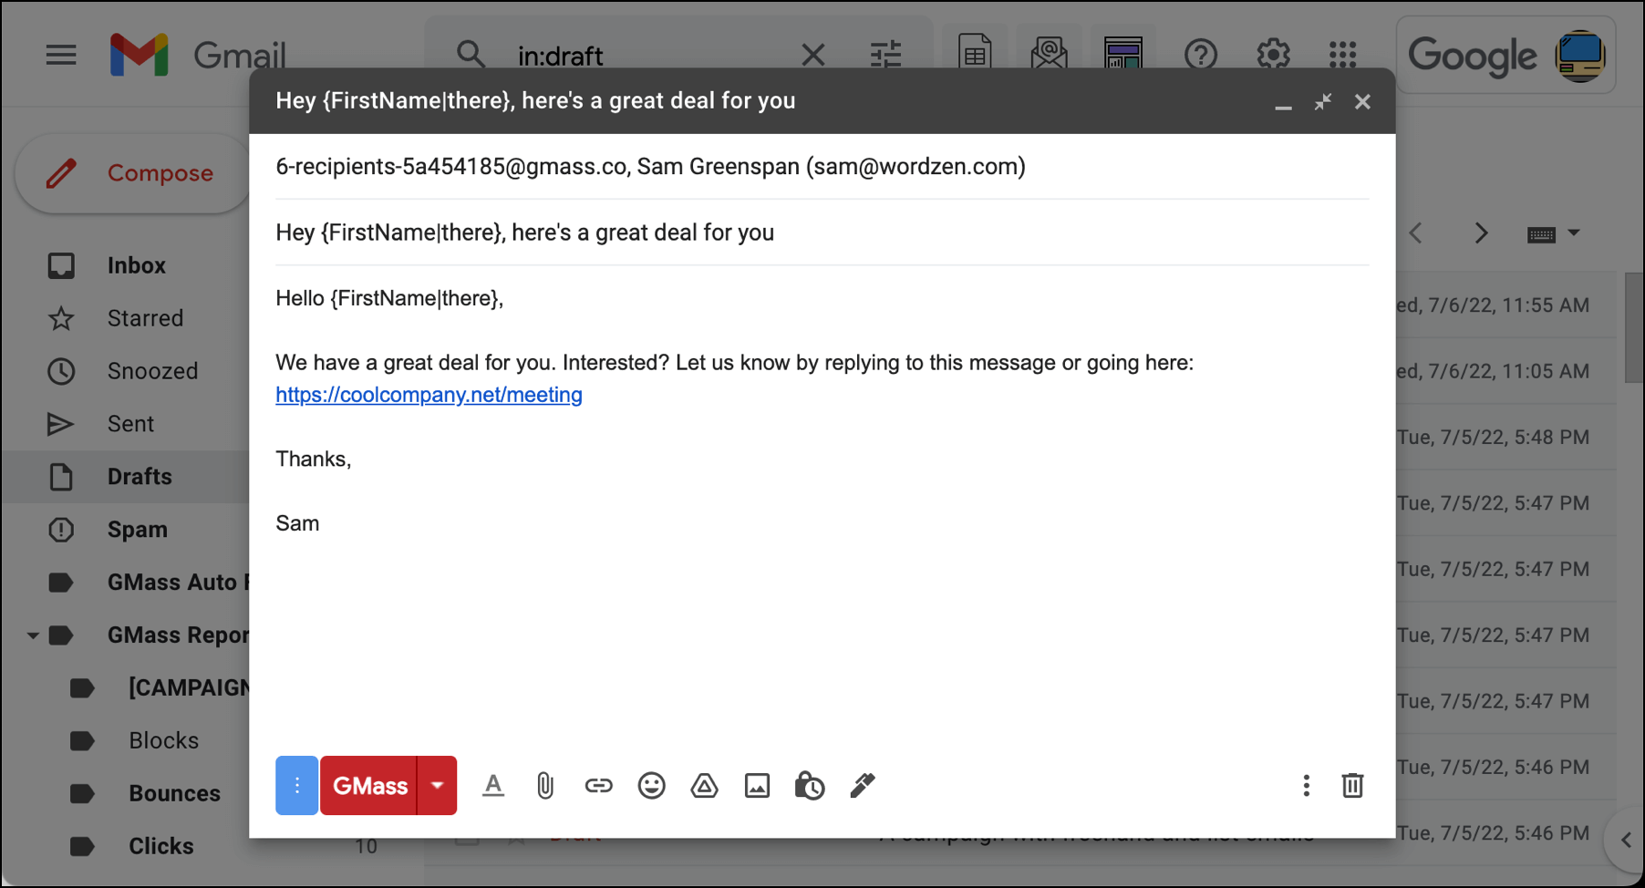The height and width of the screenshot is (888, 1645).
Task: Insert files using Drive icon
Action: pos(704,785)
